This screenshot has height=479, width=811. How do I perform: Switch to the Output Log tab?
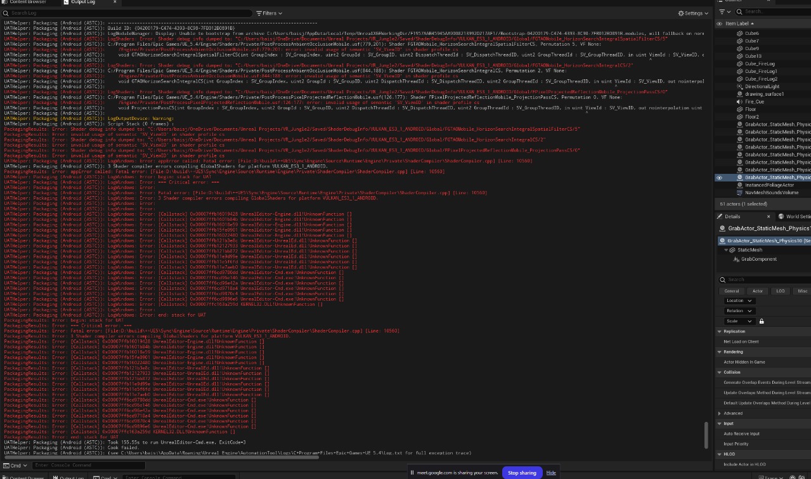click(x=82, y=2)
